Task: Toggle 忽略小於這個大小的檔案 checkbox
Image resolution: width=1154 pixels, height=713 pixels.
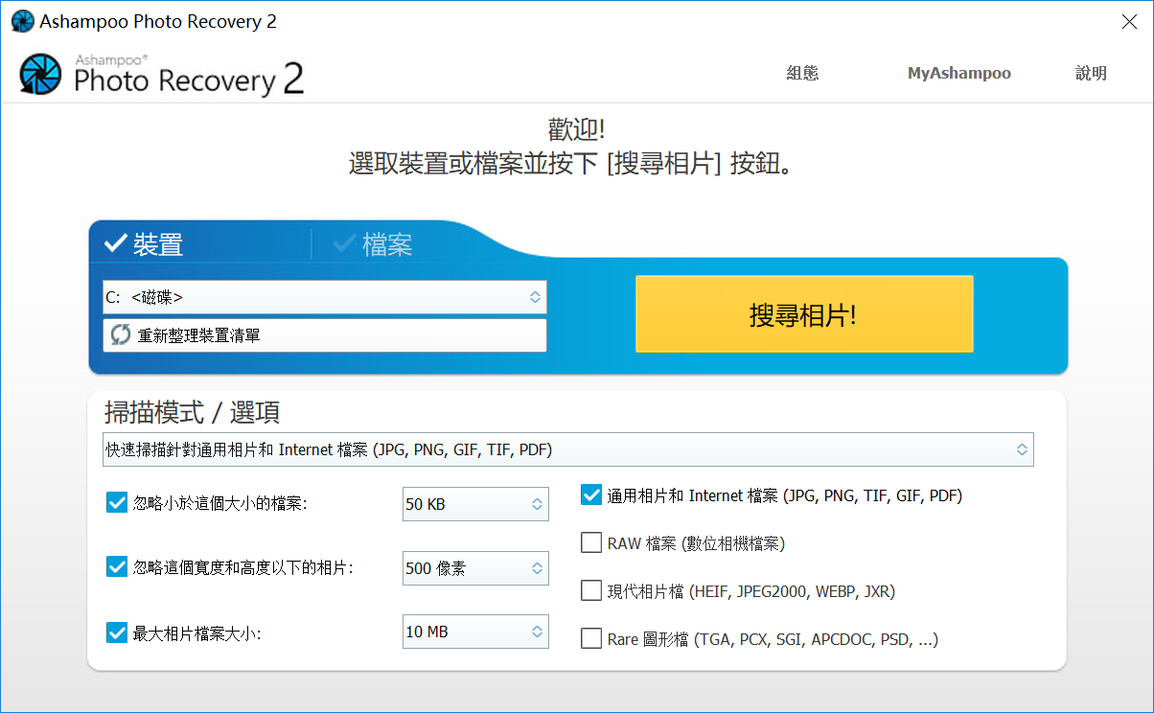Action: point(117,502)
